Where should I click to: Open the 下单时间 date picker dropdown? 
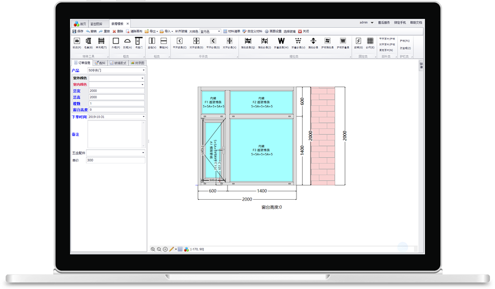click(116, 117)
